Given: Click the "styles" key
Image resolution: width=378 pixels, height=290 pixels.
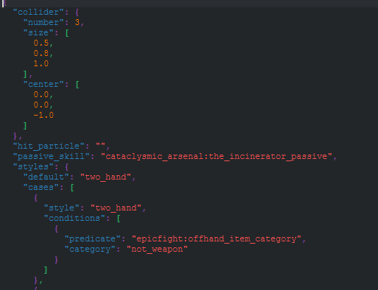Looking at the screenshot, I should (x=33, y=166).
